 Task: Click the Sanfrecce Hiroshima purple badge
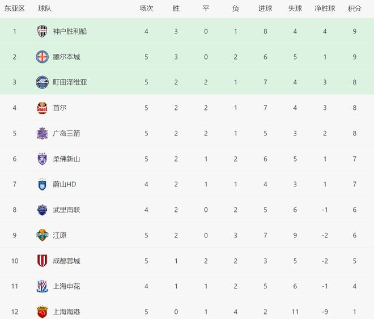click(42, 133)
